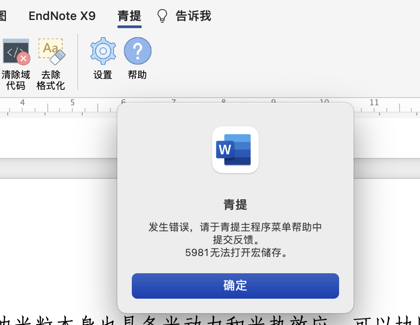
Task: Open the 帮助 (help) question mark icon
Action: click(138, 51)
